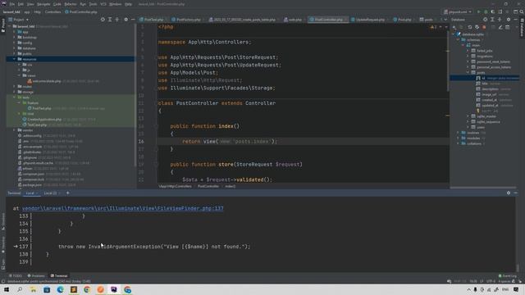
Task: Switch to the UpdateRequest.php editor tab
Action: (x=370, y=20)
